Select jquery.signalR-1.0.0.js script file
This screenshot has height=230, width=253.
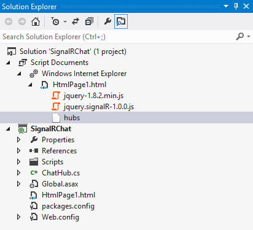pos(99,107)
